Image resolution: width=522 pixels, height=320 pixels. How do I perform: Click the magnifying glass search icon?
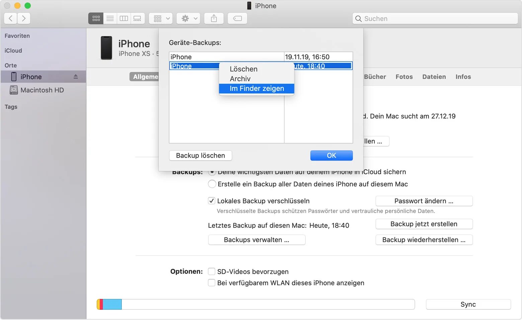(x=358, y=19)
